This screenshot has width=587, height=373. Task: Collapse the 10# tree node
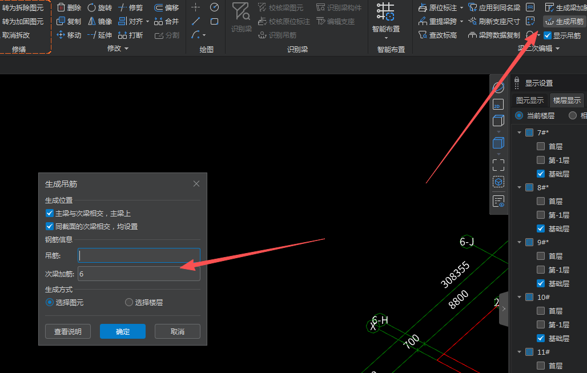coord(519,297)
